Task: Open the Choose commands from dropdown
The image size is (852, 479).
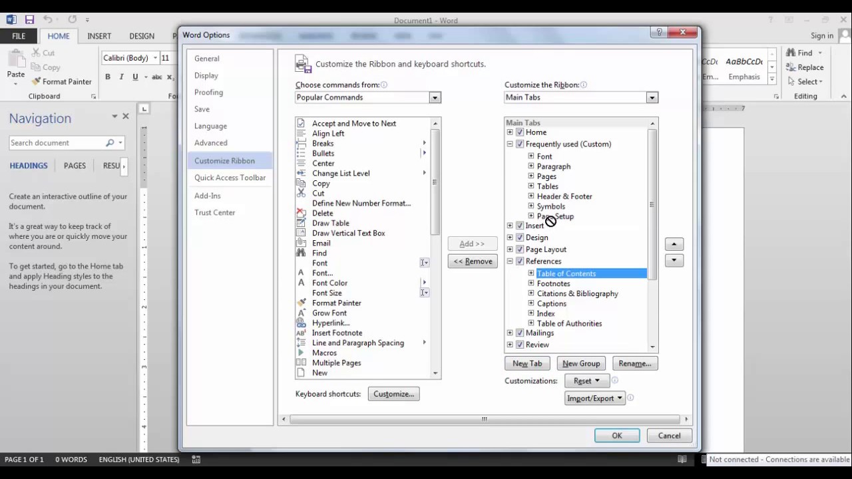Action: pyautogui.click(x=435, y=98)
